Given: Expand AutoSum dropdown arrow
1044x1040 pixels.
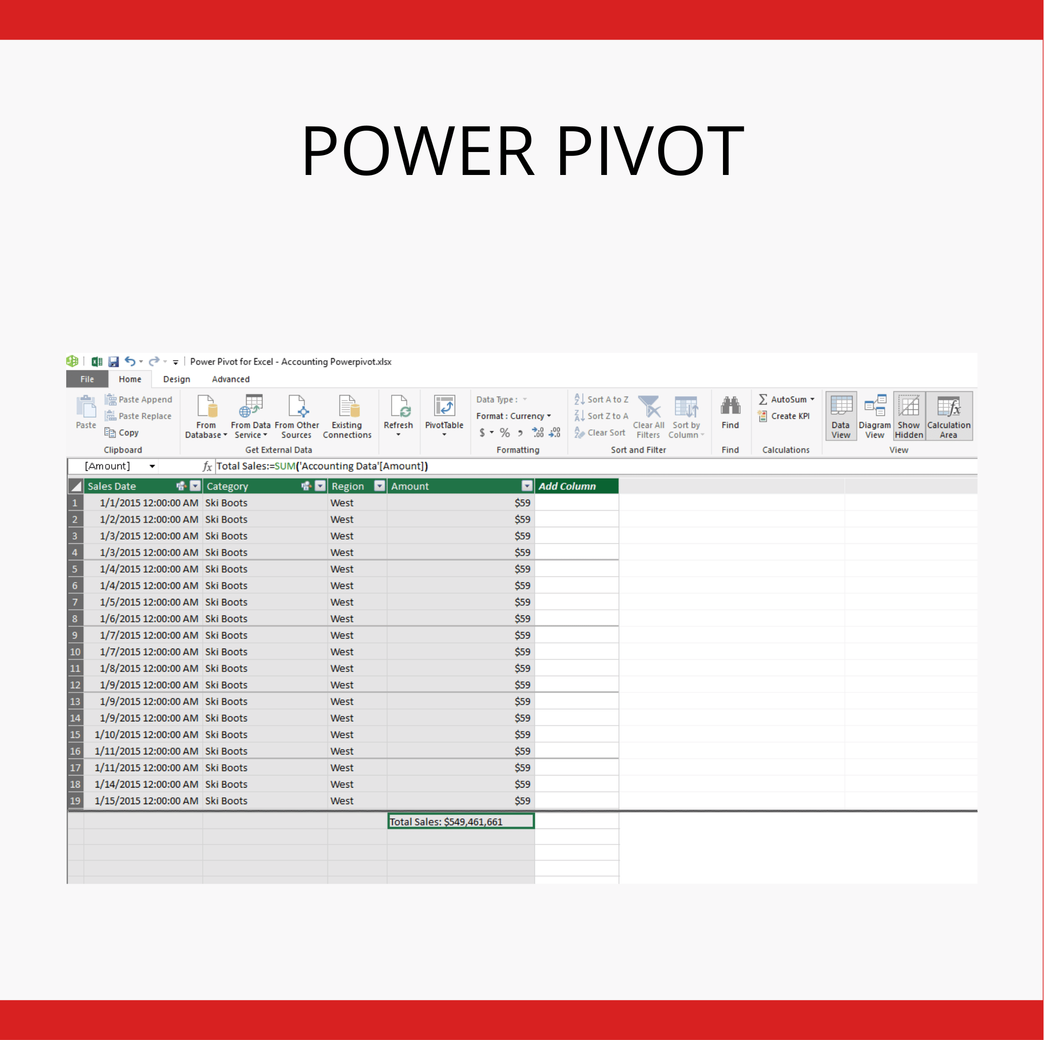Looking at the screenshot, I should (x=812, y=400).
